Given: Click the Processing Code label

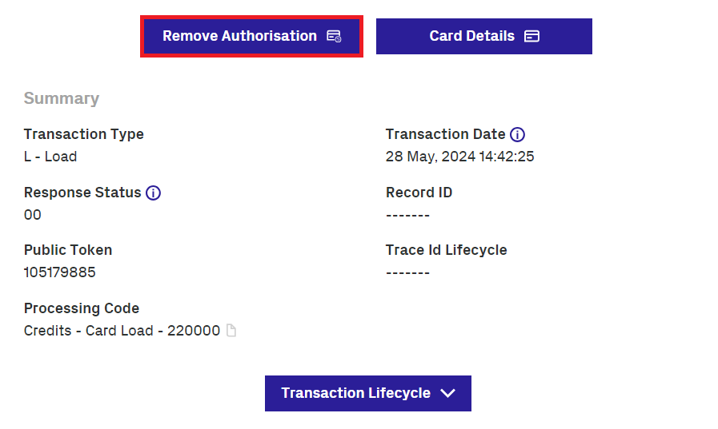Looking at the screenshot, I should point(82,308).
